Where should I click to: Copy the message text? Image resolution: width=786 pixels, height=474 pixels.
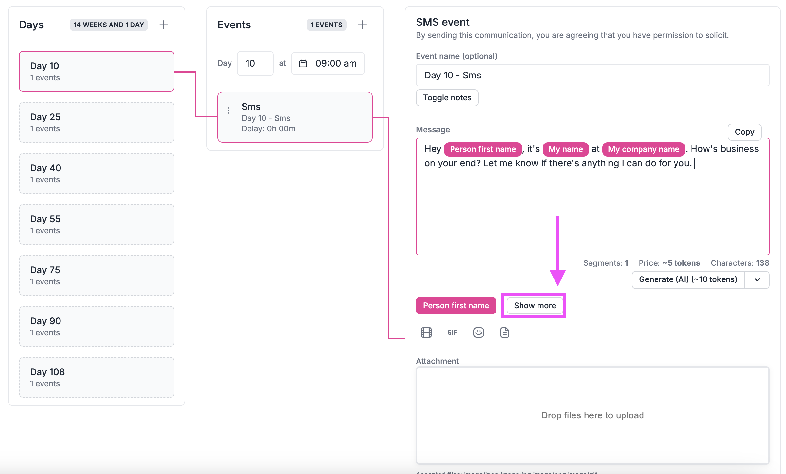pyautogui.click(x=744, y=132)
